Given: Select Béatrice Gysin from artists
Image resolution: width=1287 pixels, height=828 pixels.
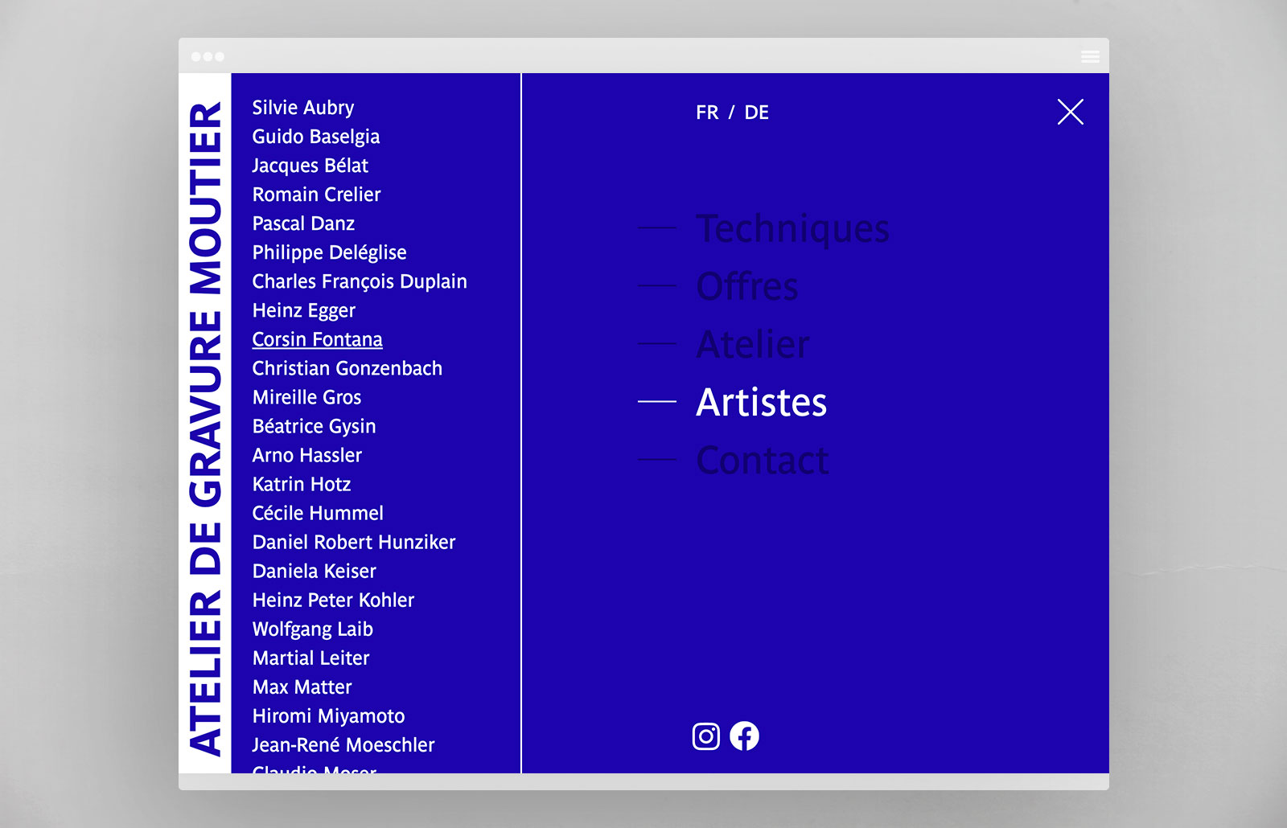Looking at the screenshot, I should pyautogui.click(x=314, y=426).
